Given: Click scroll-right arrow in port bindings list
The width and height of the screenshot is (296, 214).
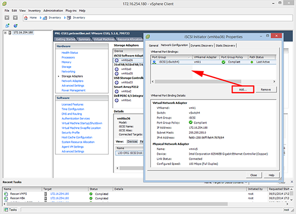Looking at the screenshot, I should tap(274, 81).
